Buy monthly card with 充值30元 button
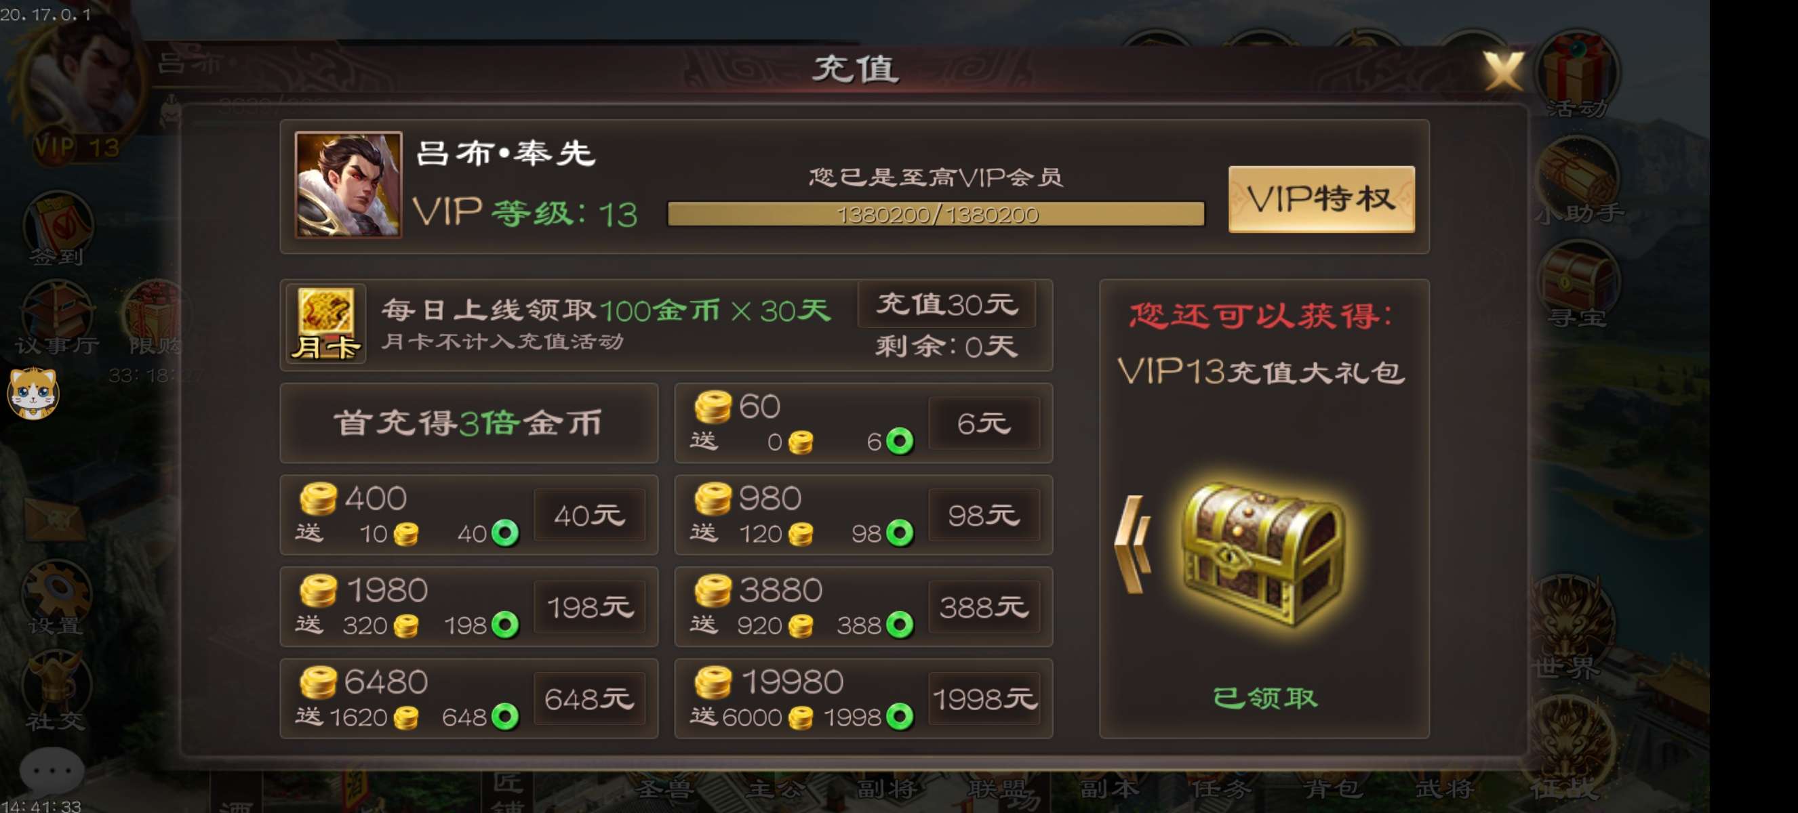 click(x=946, y=305)
